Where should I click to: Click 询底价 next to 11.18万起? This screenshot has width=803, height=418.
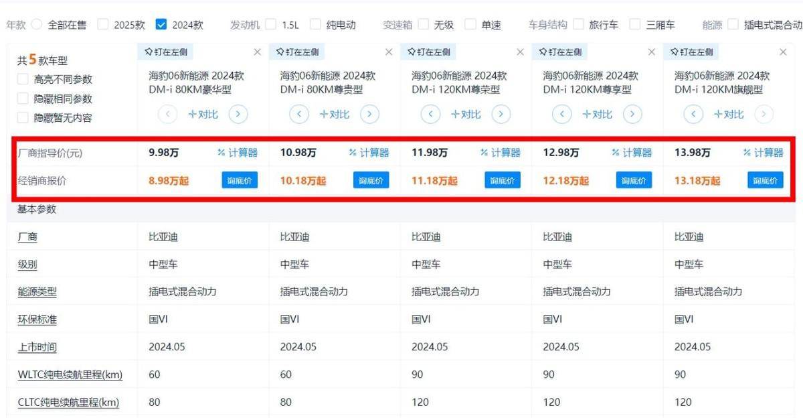pyautogui.click(x=503, y=180)
